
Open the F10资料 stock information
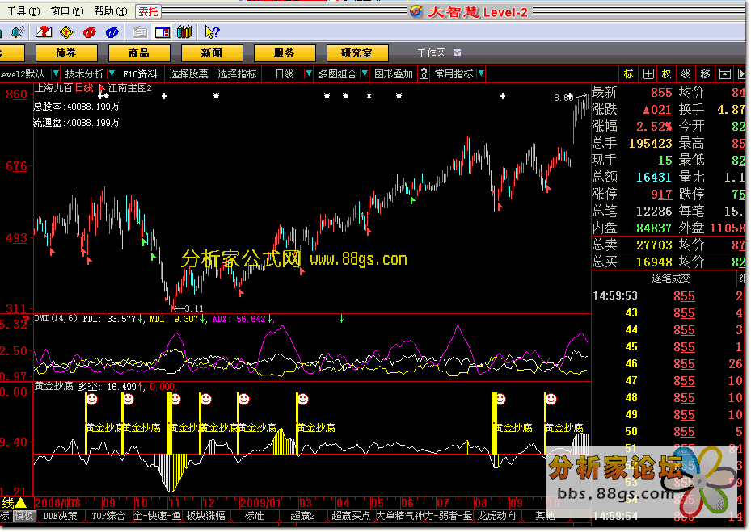pos(141,73)
